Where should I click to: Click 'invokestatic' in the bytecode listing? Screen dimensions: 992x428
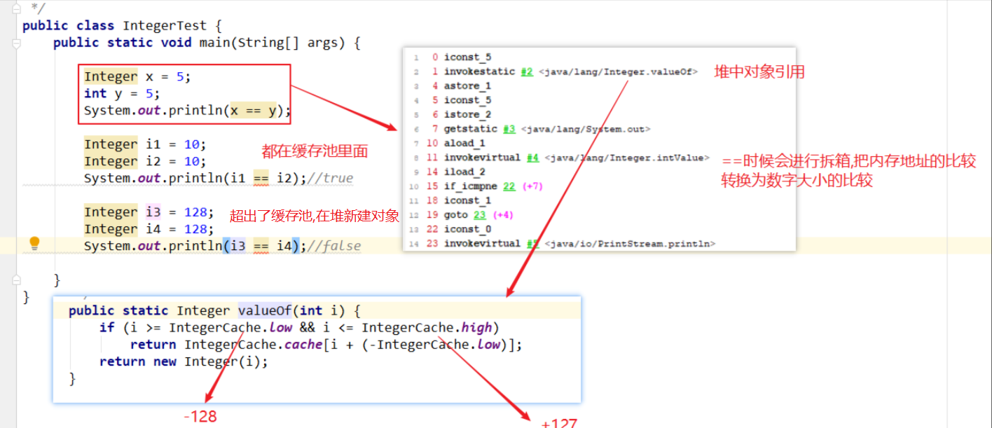pos(479,71)
